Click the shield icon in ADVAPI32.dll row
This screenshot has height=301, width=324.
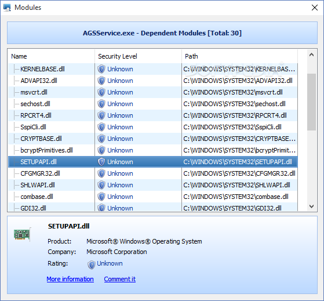tap(101, 81)
